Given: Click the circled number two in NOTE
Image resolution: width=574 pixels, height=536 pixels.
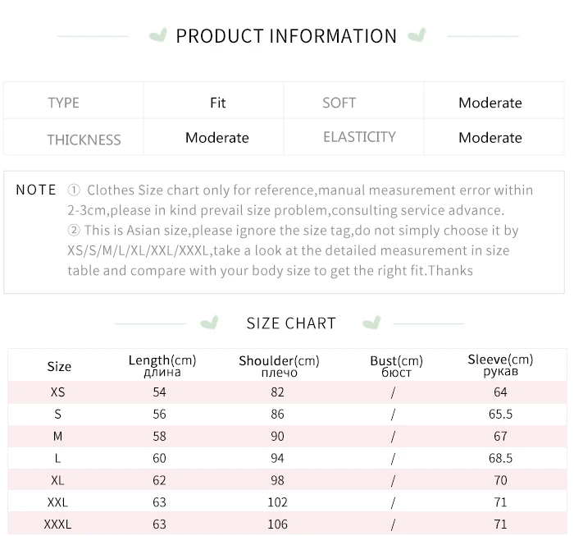Looking at the screenshot, I should pyautogui.click(x=74, y=231).
